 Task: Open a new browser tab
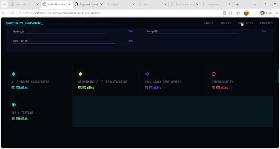237,4
